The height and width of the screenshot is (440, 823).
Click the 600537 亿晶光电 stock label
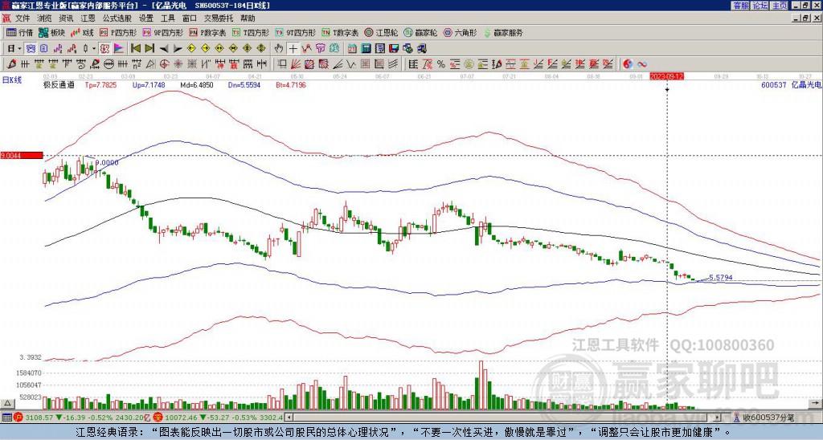[791, 84]
